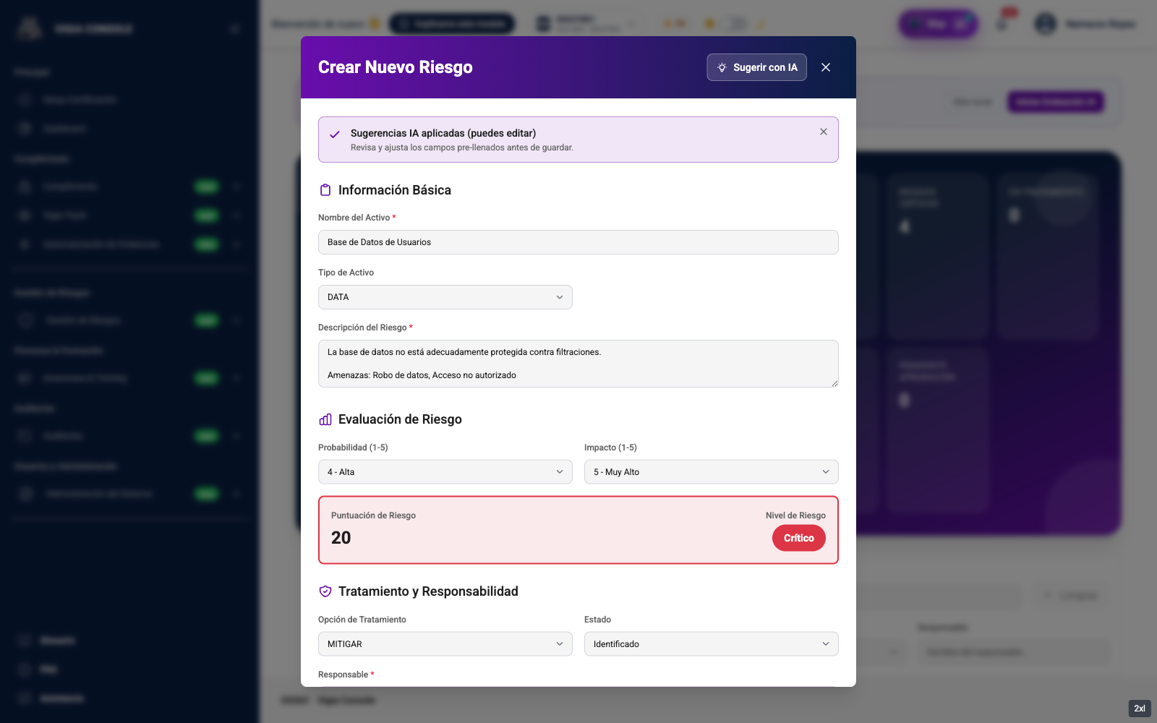Screen dimensions: 1157x723
Task: Click the lightbulb icon in Sugerir con IA
Action: [x=722, y=67]
